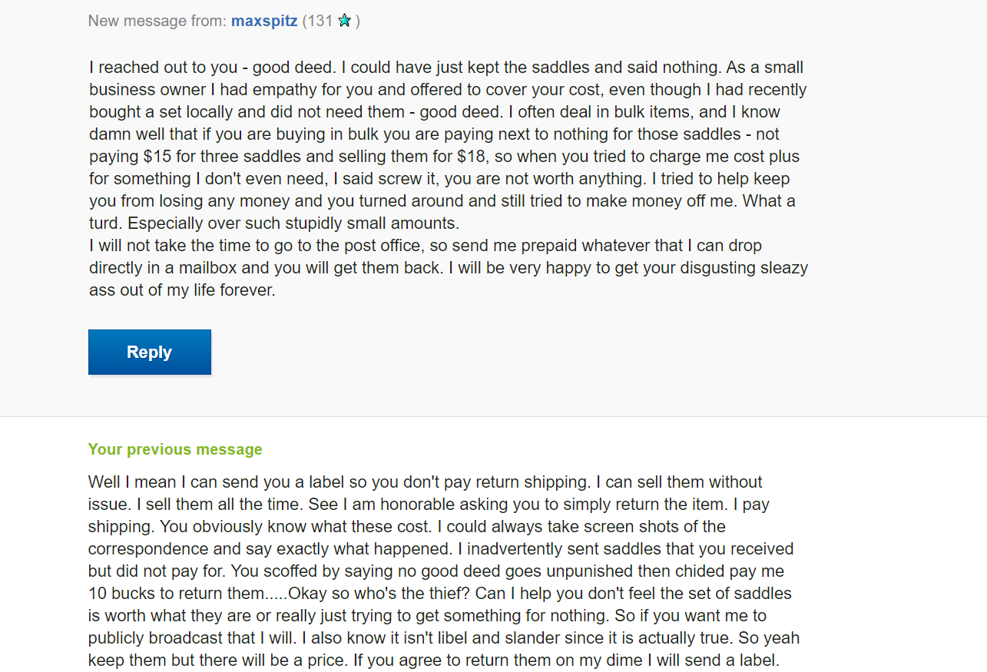
Task: Click the blue Reply button
Action: pos(150,353)
